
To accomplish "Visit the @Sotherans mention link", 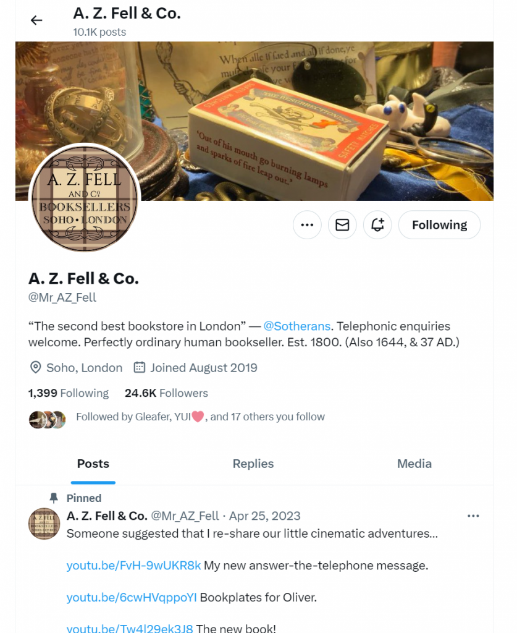I will click(297, 326).
